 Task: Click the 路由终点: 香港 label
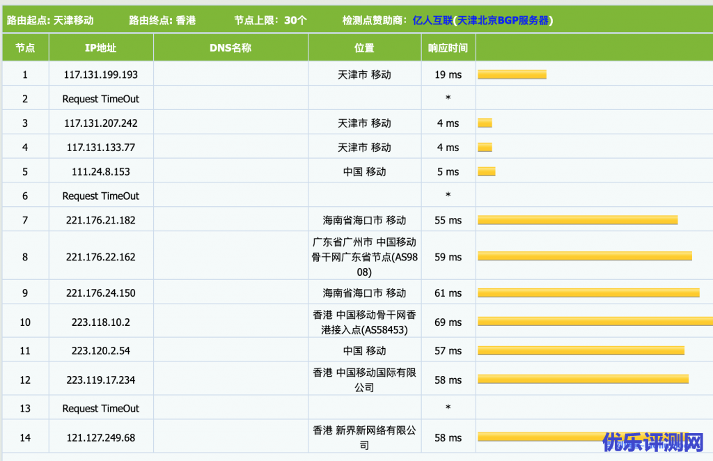[x=162, y=20]
